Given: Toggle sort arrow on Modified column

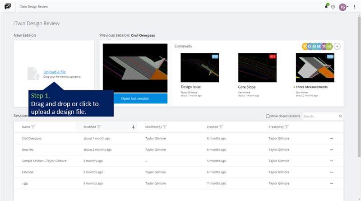Looking at the screenshot, I should click(x=133, y=127).
